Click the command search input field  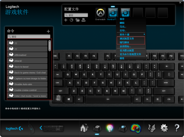coord(29,36)
